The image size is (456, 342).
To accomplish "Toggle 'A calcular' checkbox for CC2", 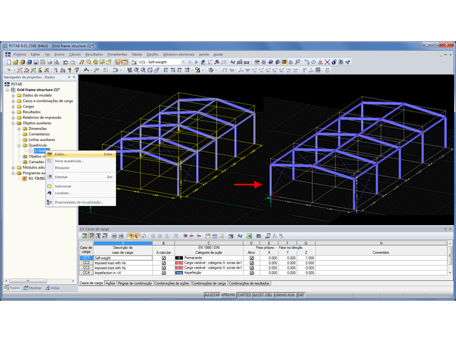I will [x=164, y=263].
